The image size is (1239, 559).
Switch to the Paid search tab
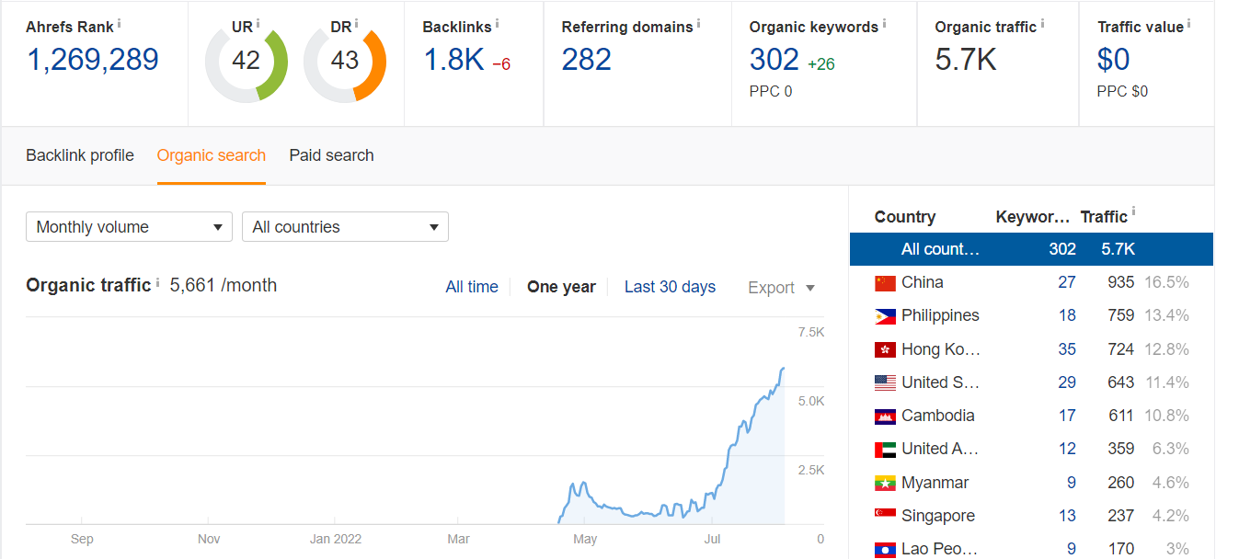(331, 155)
